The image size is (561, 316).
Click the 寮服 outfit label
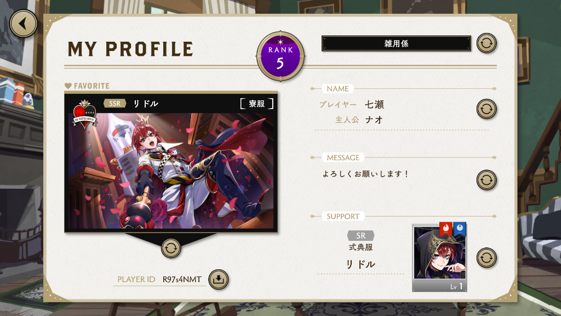click(257, 104)
